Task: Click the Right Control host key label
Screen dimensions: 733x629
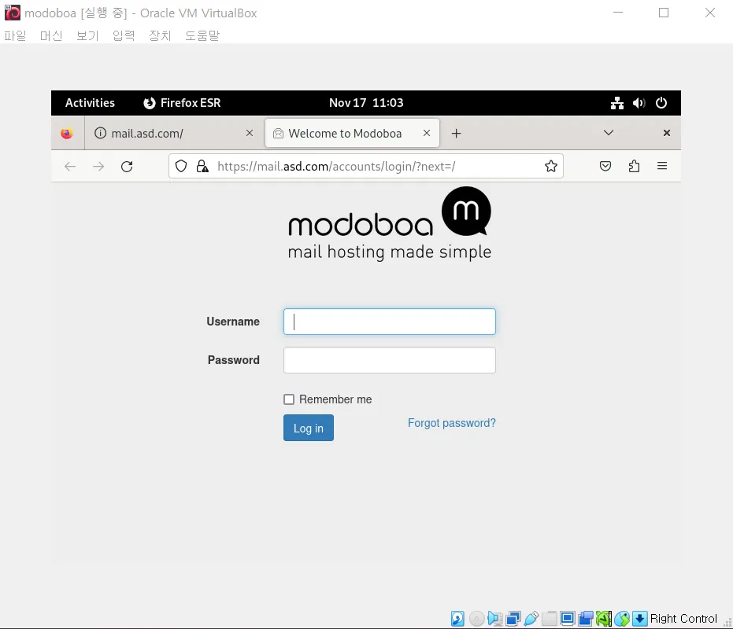Action: (683, 619)
